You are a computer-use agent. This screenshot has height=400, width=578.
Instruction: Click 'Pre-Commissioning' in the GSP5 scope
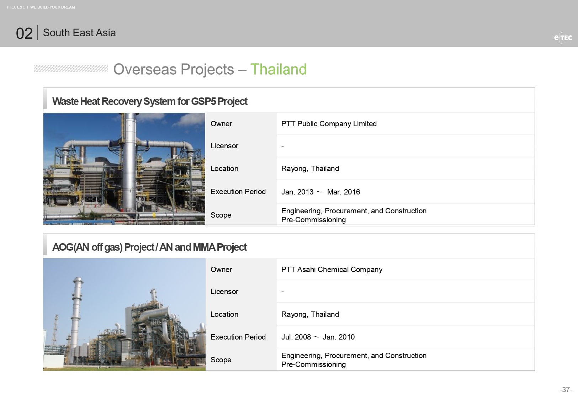[x=313, y=220]
